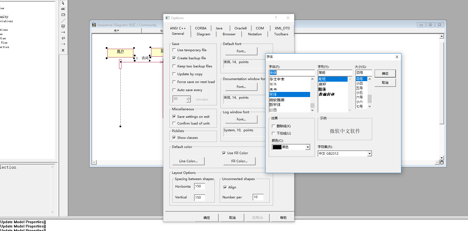Open the 颜色 color dropdown
The width and height of the screenshot is (468, 231).
pyautogui.click(x=307, y=147)
